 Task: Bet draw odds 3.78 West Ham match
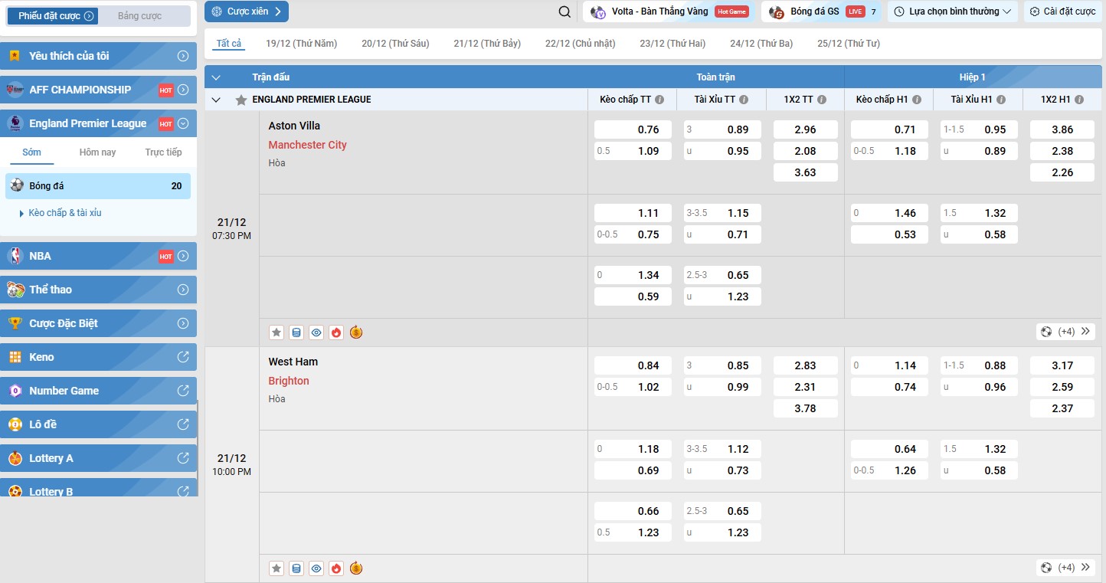[x=806, y=408]
